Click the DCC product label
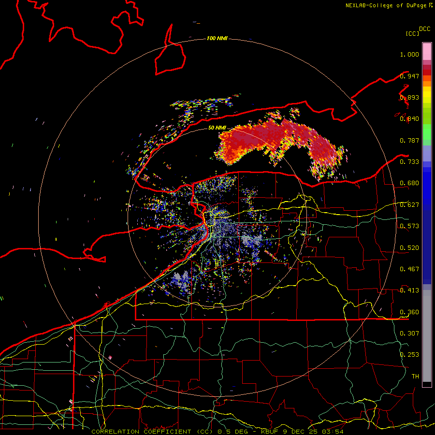 424,29
